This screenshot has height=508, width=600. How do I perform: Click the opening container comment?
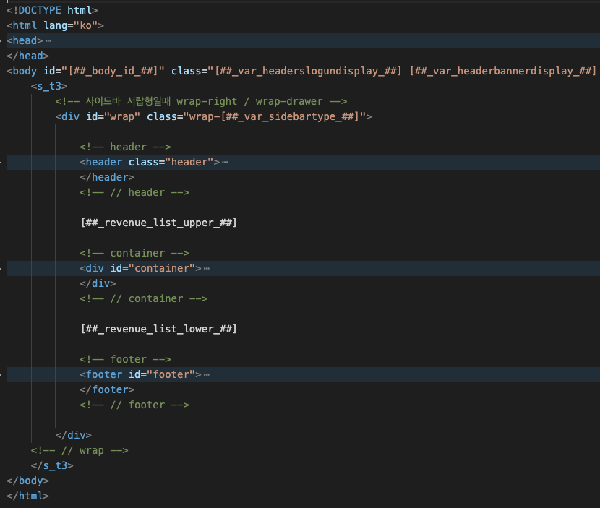[x=134, y=253]
